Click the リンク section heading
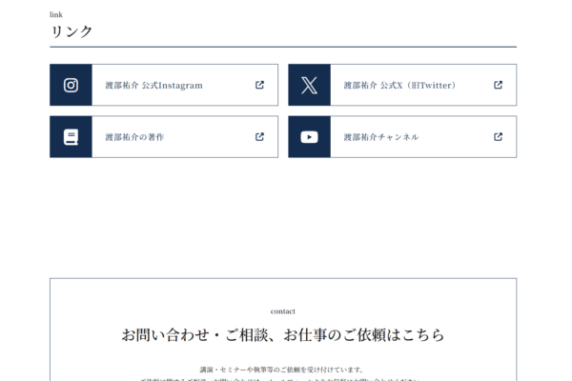The width and height of the screenshot is (572, 381). click(71, 31)
